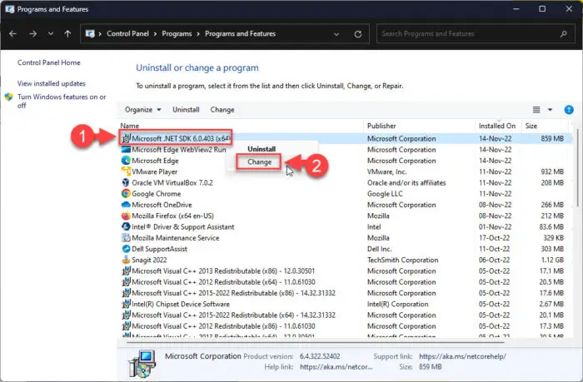Screen dimensions: 583x382
Task: Open the Organize dropdown menu
Action: pyautogui.click(x=142, y=110)
